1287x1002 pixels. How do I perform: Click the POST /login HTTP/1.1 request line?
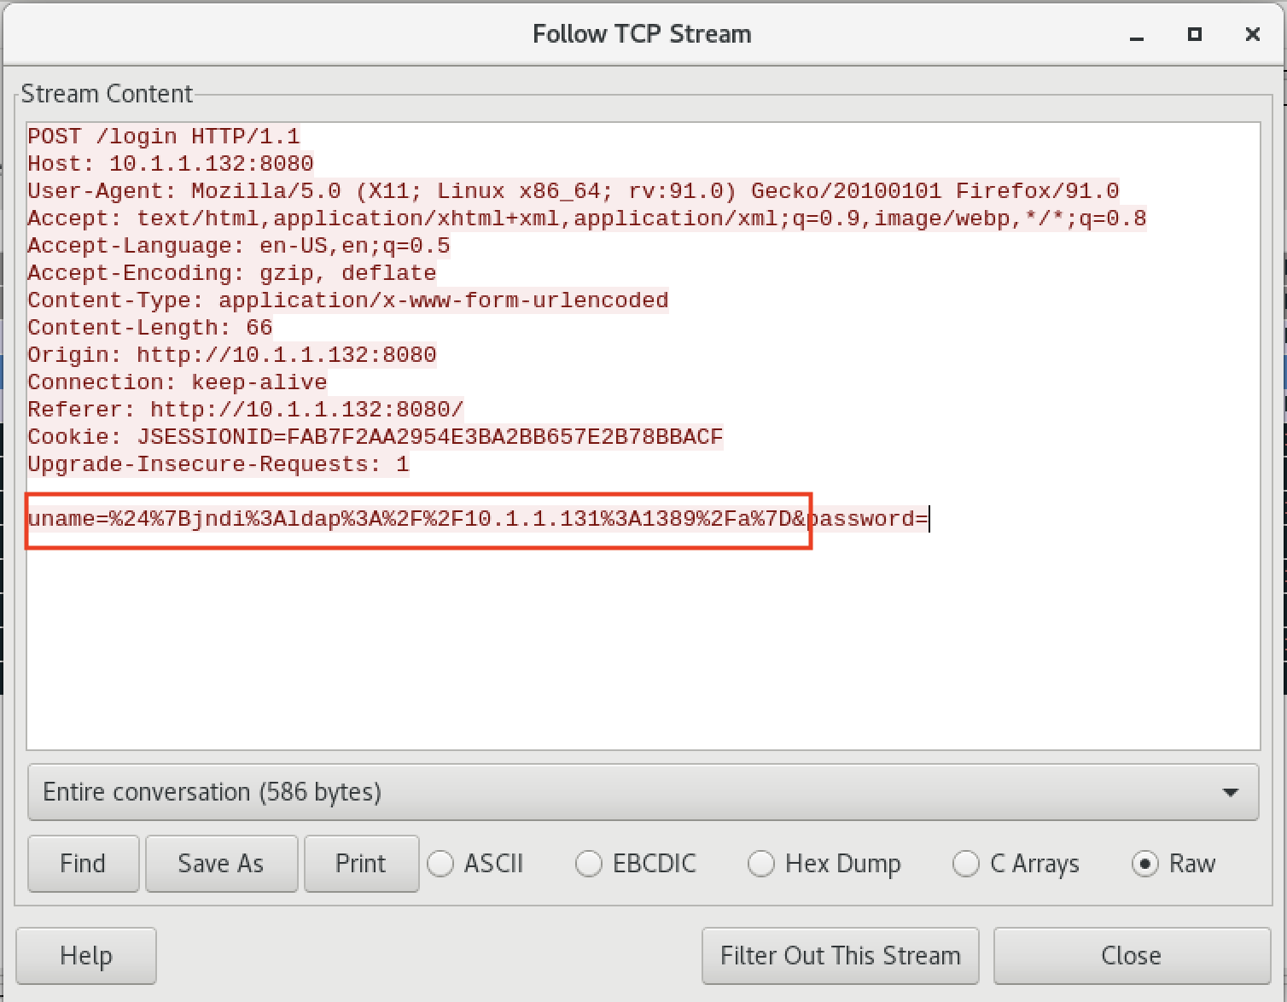point(164,137)
